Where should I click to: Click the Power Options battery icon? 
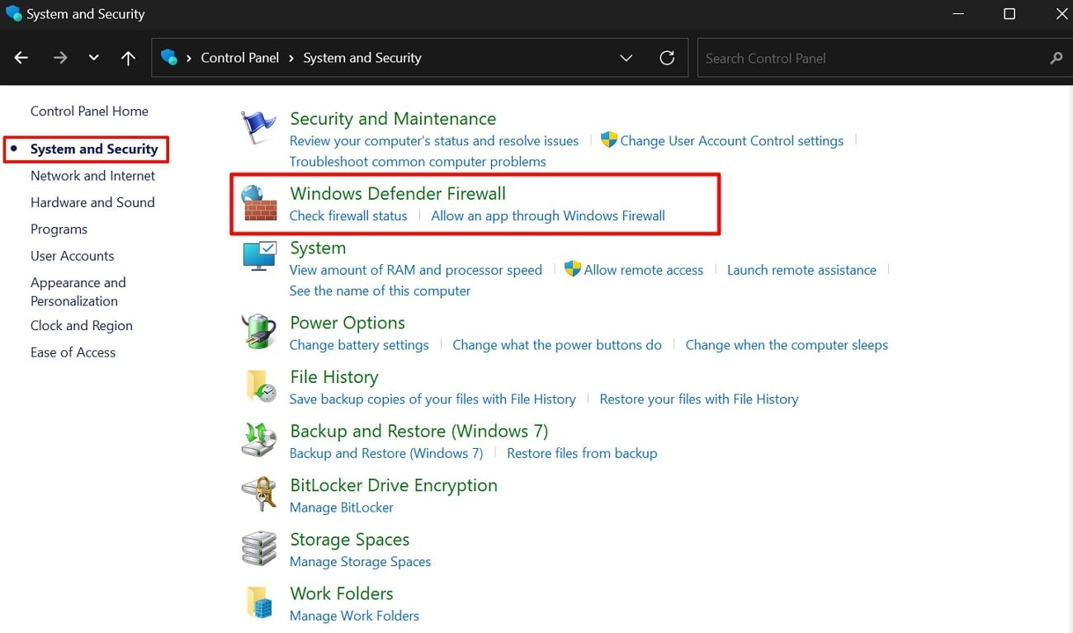click(x=258, y=332)
